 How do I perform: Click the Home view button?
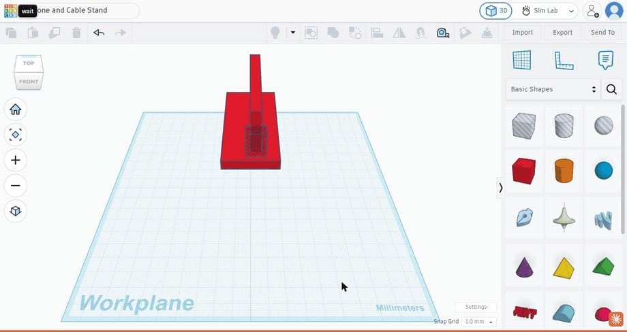[15, 109]
